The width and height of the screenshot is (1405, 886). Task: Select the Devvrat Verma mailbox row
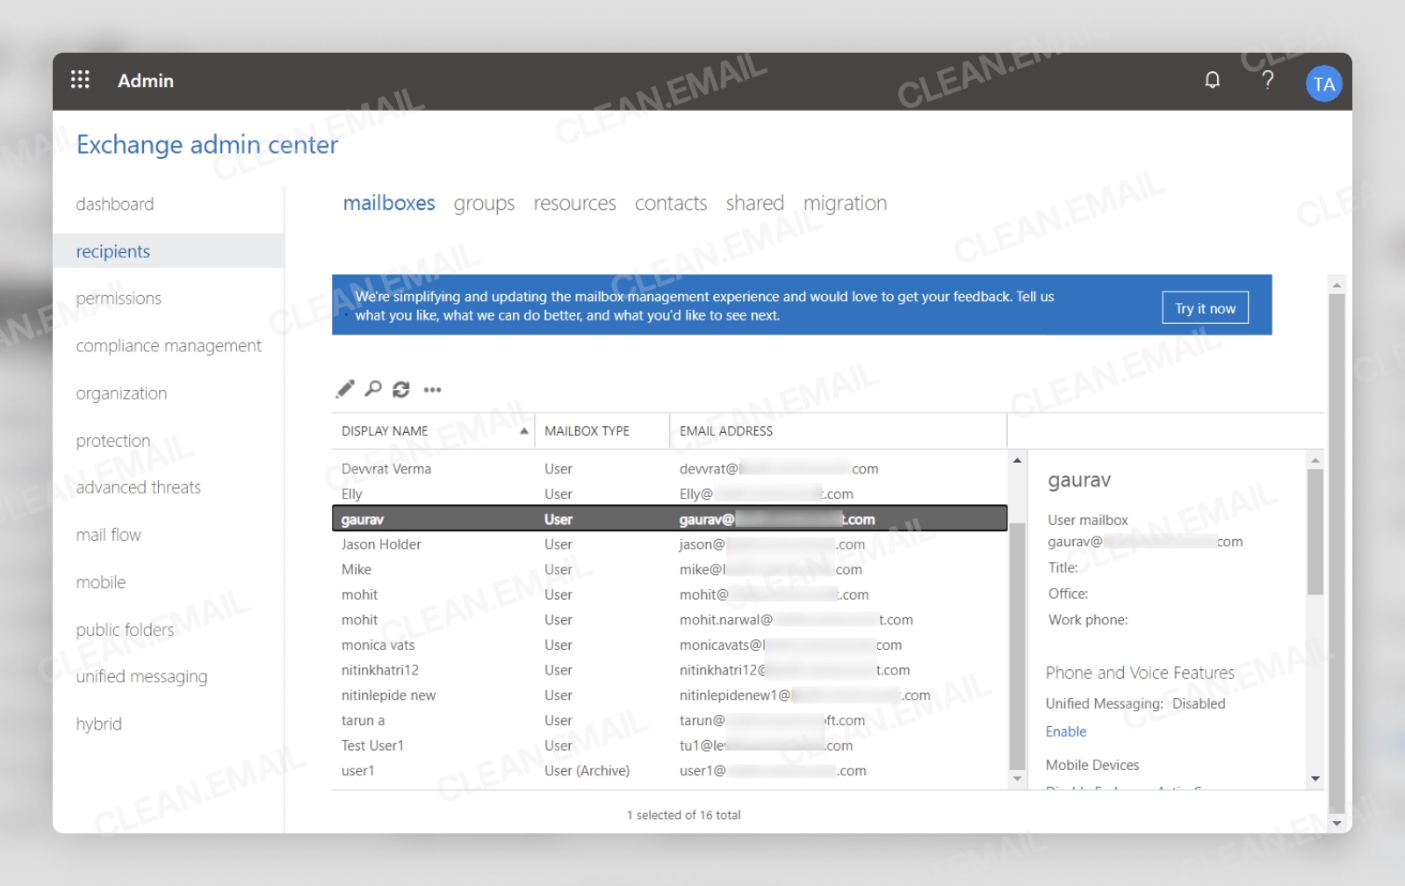pyautogui.click(x=669, y=469)
